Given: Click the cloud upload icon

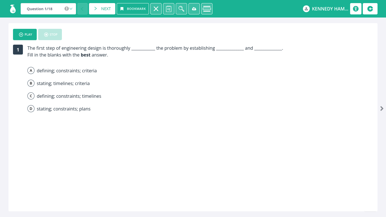Looking at the screenshot, I should pyautogui.click(x=194, y=9).
